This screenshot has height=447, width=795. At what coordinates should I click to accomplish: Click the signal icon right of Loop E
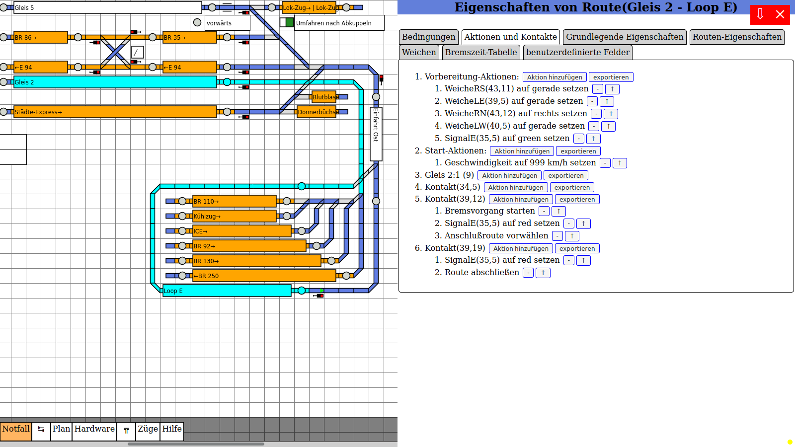click(x=319, y=296)
